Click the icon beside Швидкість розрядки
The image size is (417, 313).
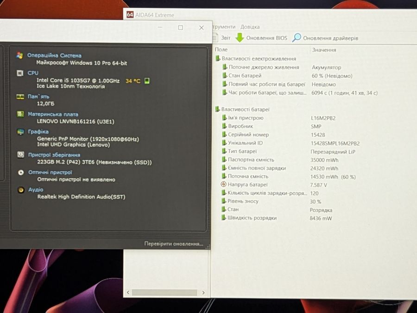223,218
